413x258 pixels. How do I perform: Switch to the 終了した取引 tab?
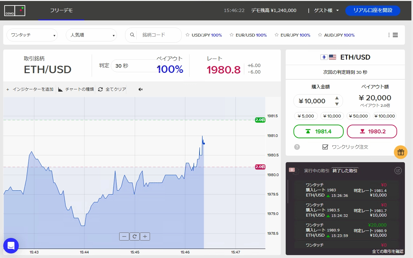tap(345, 171)
